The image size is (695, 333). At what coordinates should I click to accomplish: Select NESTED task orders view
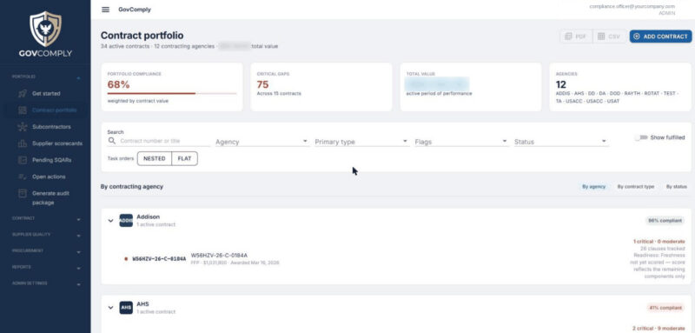click(155, 158)
